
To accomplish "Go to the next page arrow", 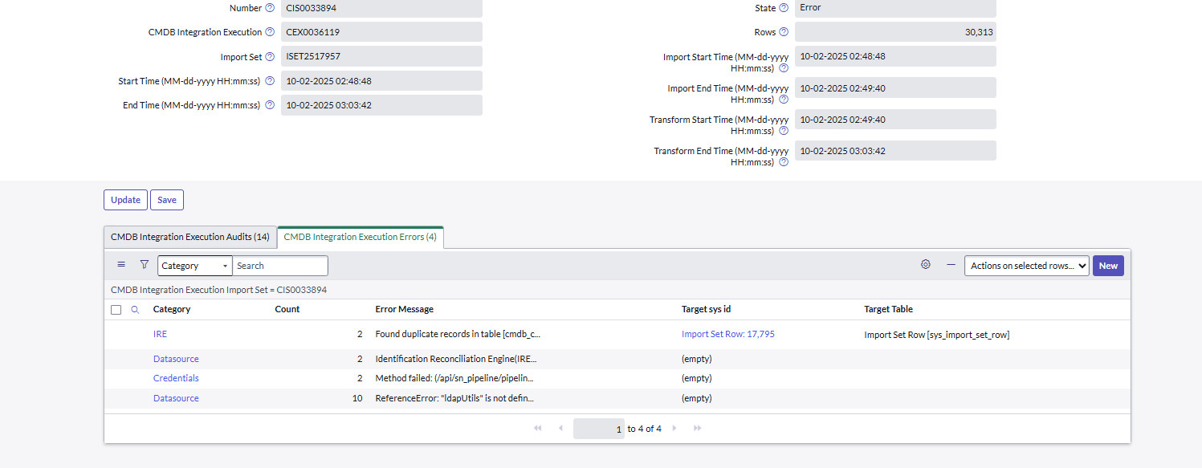I will coord(674,429).
